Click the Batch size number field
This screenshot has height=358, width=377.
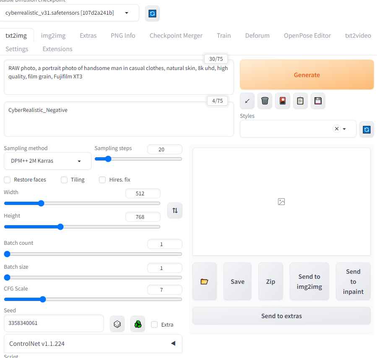[x=165, y=268]
